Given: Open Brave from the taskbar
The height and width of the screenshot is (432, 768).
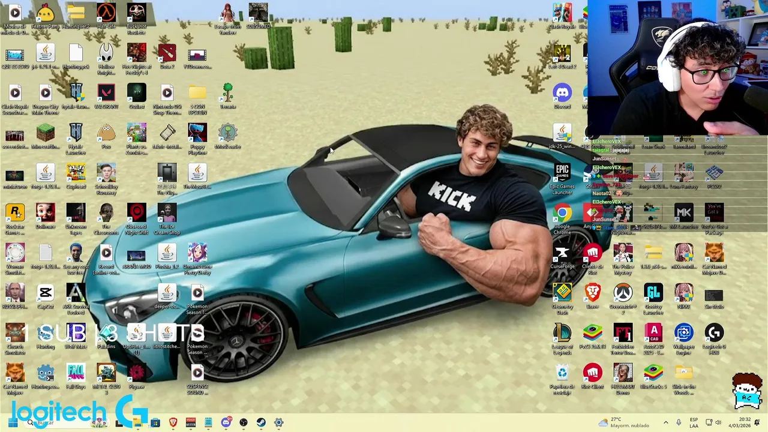Looking at the screenshot, I should click(173, 423).
